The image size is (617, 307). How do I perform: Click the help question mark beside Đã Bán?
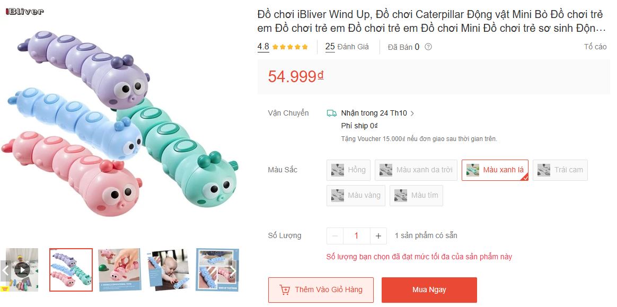428,47
